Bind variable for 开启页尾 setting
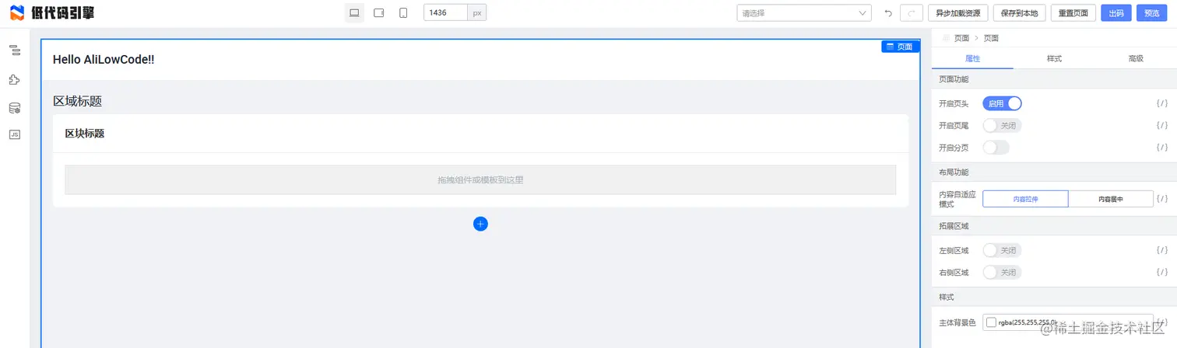 tap(1161, 125)
